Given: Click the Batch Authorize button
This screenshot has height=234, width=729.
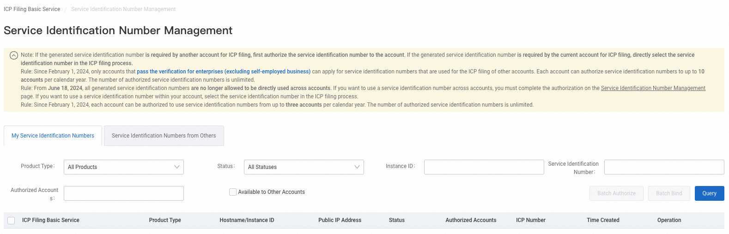Looking at the screenshot, I should pyautogui.click(x=616, y=193).
